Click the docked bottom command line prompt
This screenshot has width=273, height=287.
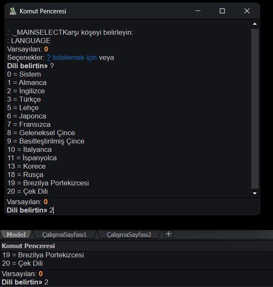(x=126, y=282)
